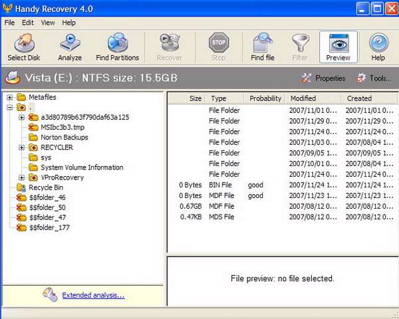Select the root '.' folder icon
The image size is (399, 319).
tap(21, 108)
